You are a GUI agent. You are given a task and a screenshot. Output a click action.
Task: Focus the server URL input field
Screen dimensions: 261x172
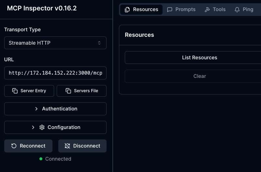pos(55,73)
